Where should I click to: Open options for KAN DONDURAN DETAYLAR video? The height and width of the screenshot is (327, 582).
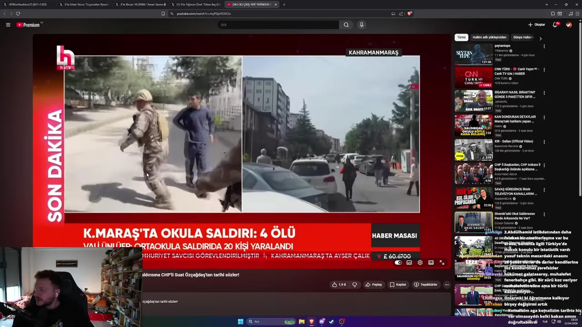coord(544,118)
